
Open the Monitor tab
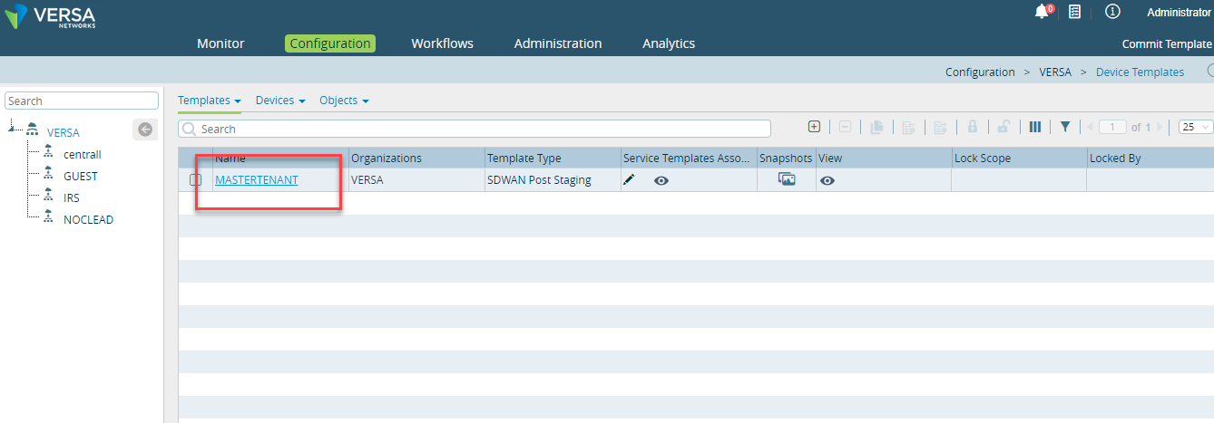pyautogui.click(x=220, y=43)
